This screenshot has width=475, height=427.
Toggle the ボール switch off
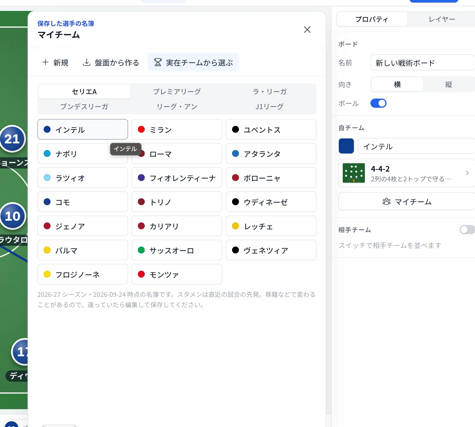click(378, 103)
